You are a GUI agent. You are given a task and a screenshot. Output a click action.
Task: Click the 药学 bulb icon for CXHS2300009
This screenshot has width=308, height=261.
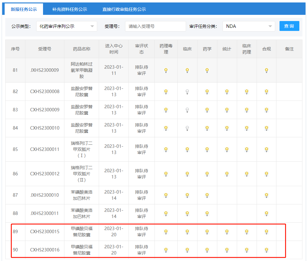[207, 110]
